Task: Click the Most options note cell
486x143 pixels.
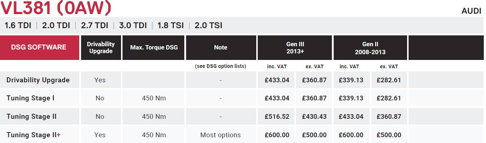Action: [221, 135]
